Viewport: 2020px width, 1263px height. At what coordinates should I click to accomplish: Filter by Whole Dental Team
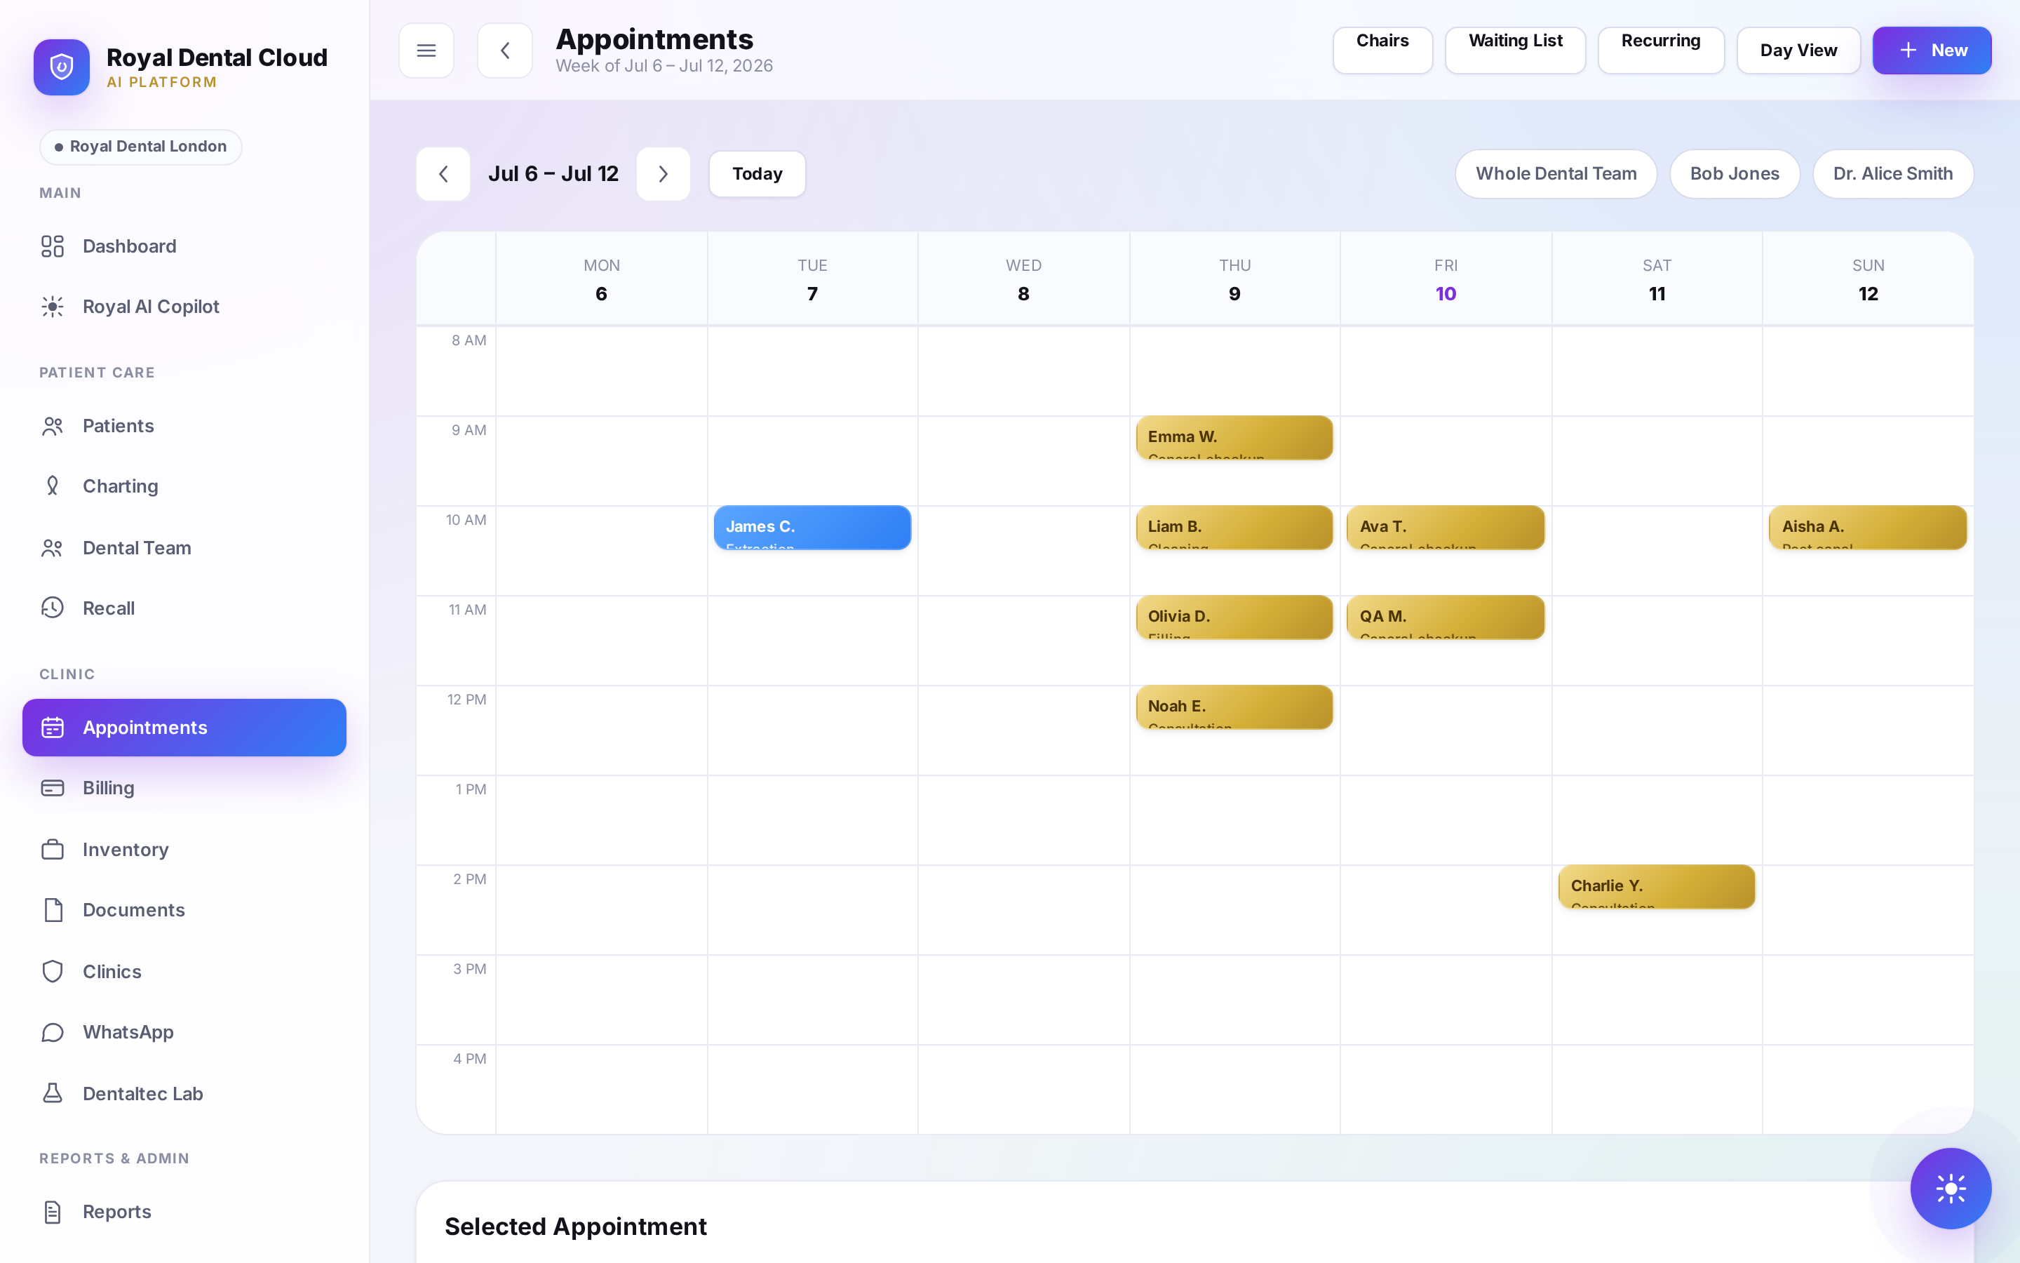(x=1556, y=174)
